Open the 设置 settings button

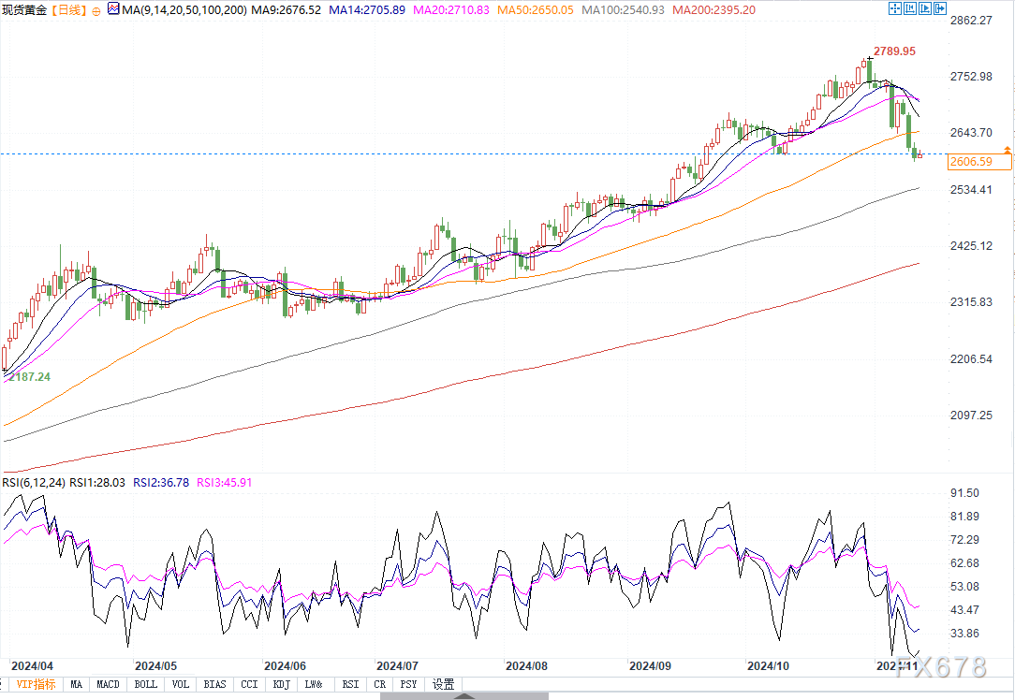point(443,684)
